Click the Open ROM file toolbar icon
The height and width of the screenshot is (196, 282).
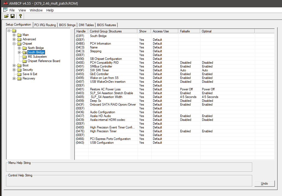click(7, 16)
